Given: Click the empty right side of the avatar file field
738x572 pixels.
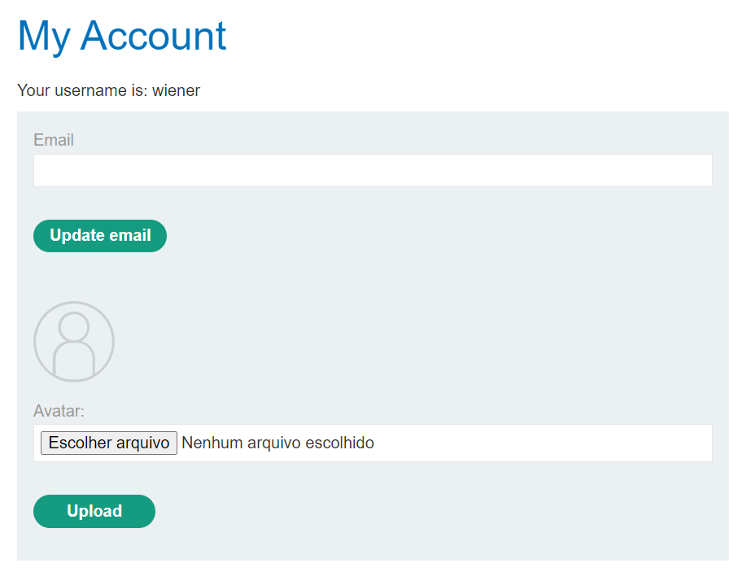Looking at the screenshot, I should point(570,443).
